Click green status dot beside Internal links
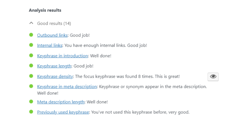 click(31, 45)
